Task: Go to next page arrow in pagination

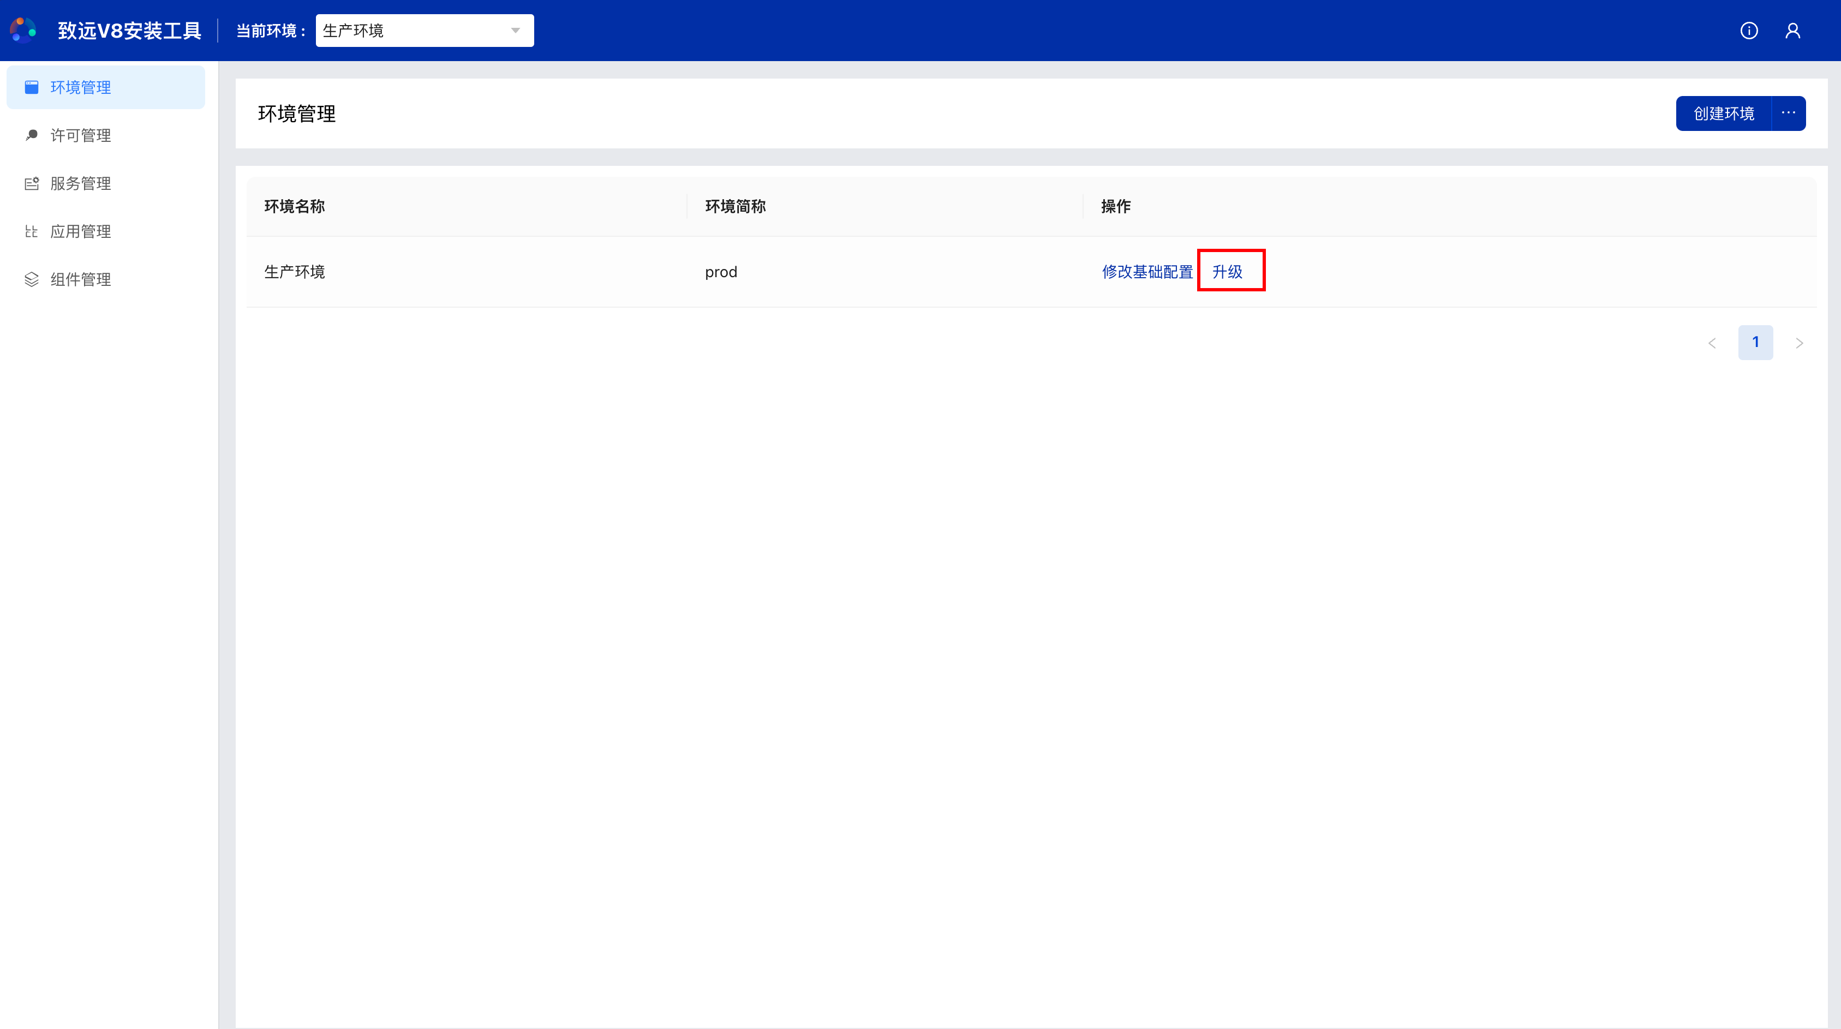Action: tap(1799, 343)
